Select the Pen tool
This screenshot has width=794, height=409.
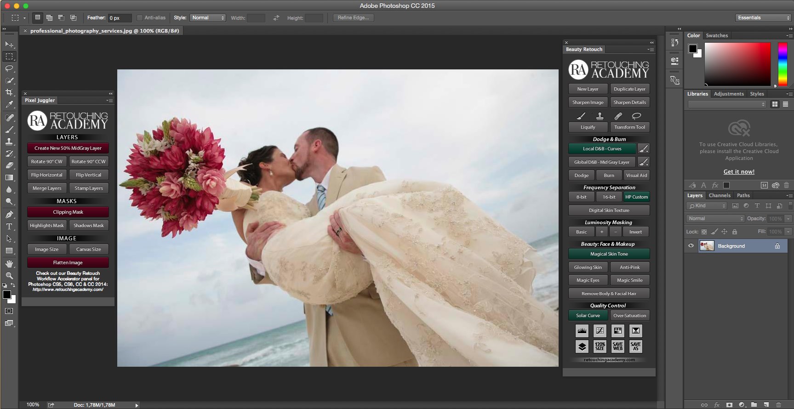9,215
